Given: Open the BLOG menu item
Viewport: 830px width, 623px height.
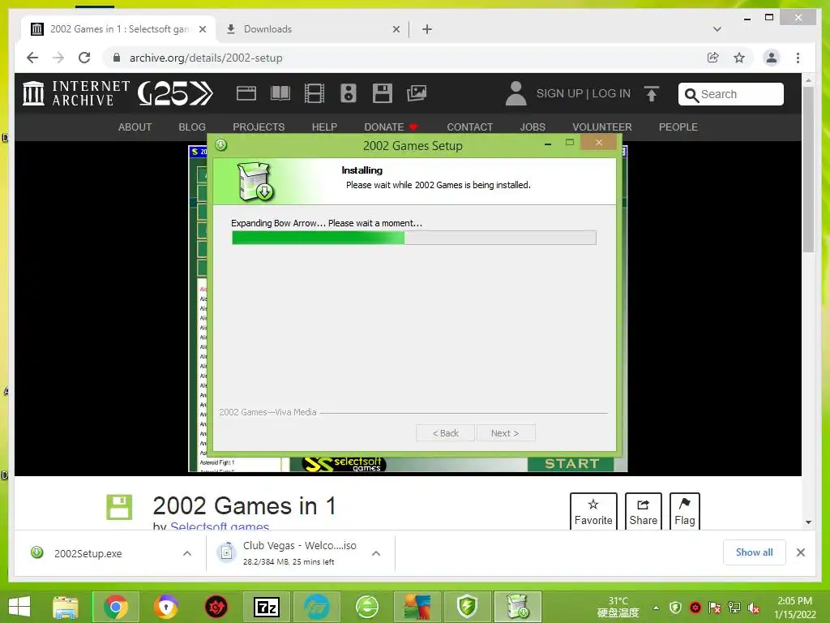Looking at the screenshot, I should tap(192, 127).
